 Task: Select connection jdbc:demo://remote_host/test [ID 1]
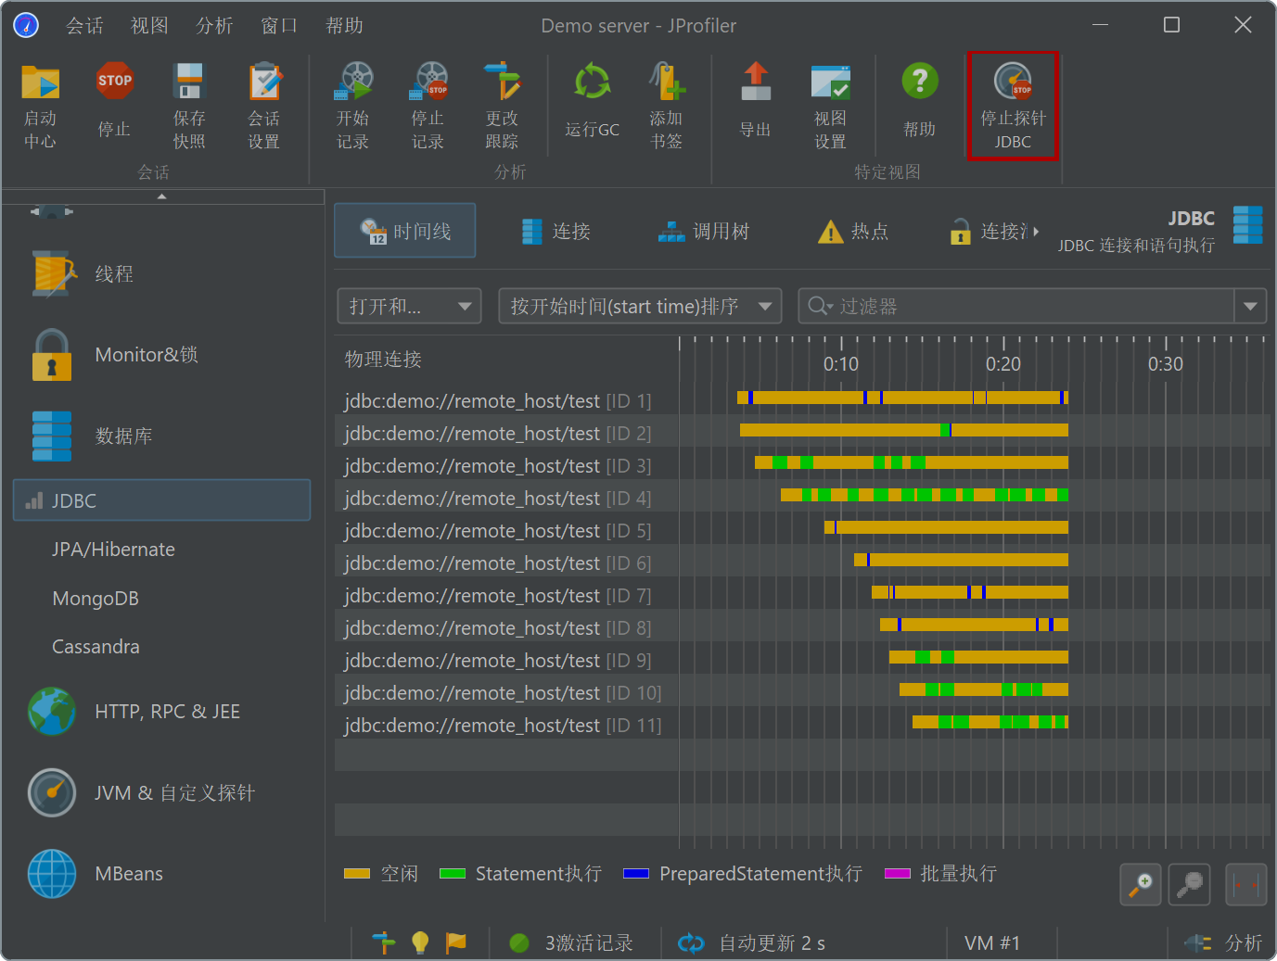(x=498, y=401)
